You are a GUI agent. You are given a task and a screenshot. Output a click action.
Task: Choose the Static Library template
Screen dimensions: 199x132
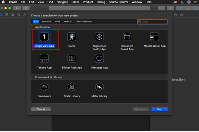(72, 90)
